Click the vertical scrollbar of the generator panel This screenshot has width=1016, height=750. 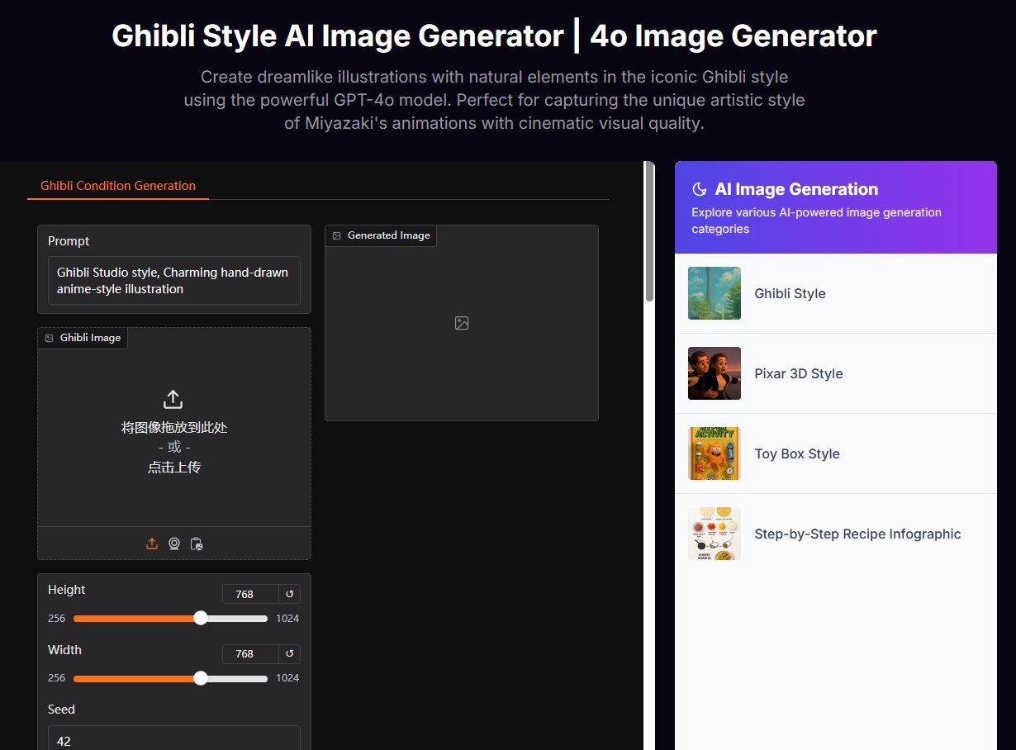tap(649, 231)
